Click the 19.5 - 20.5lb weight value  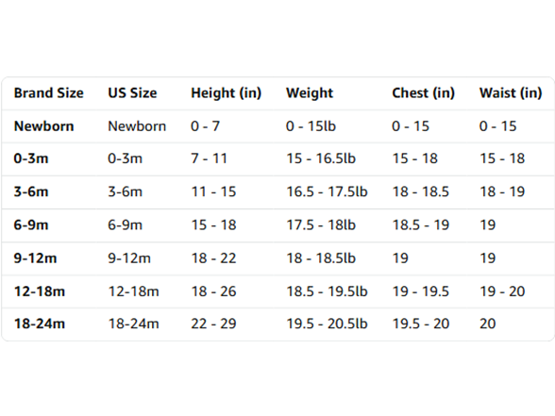[x=327, y=324]
